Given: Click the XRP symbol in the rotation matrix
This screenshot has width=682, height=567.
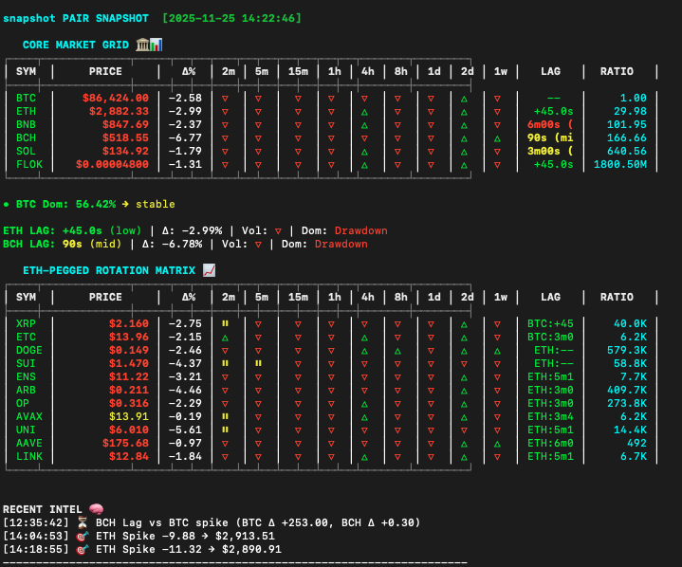Looking at the screenshot, I should (26, 323).
